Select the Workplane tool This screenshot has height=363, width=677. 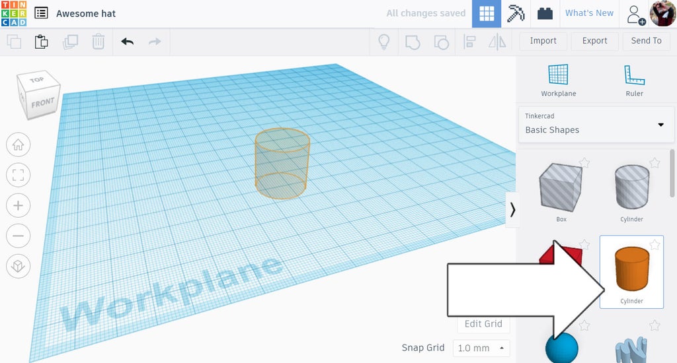coord(558,81)
